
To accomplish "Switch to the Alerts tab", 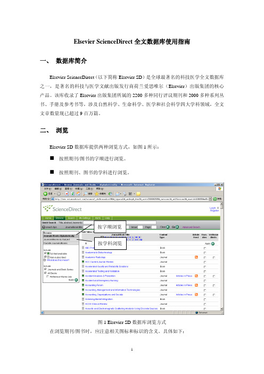I will 98,218.
